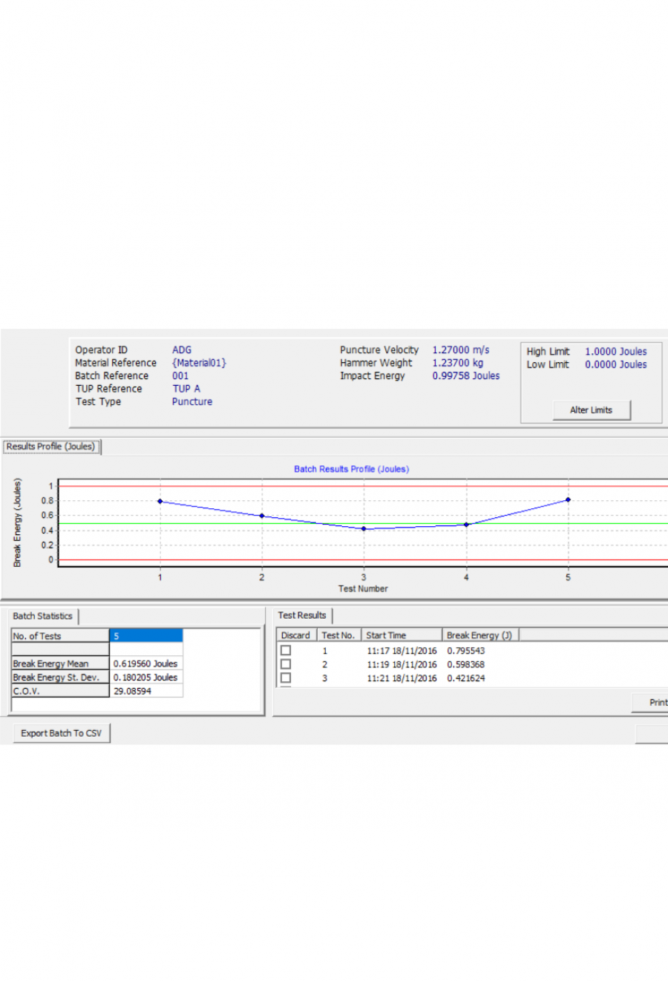Viewport: 668px width, 981px height.
Task: Select the C.O.V. value 29.08594
Action: (x=146, y=692)
